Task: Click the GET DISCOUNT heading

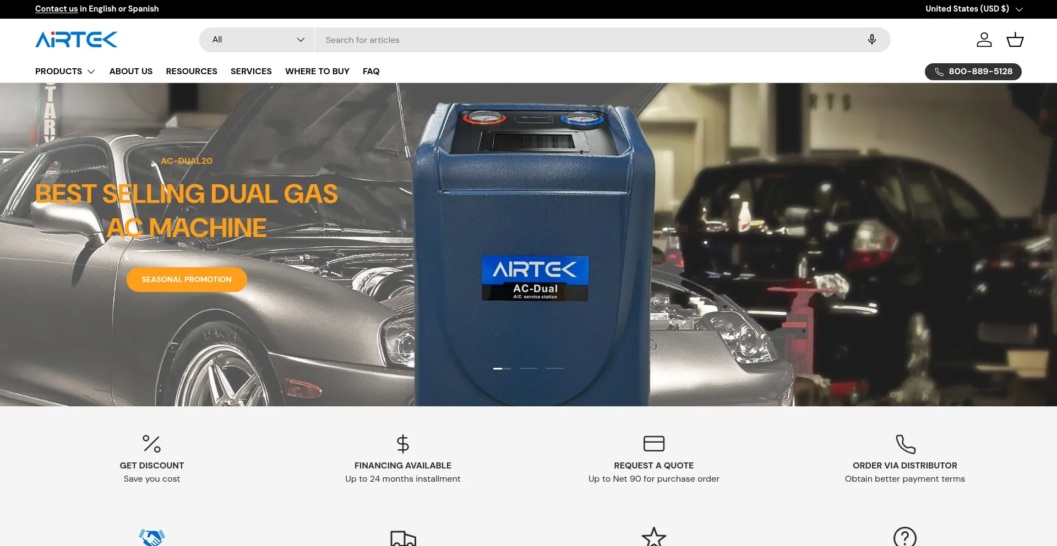Action: coord(152,465)
